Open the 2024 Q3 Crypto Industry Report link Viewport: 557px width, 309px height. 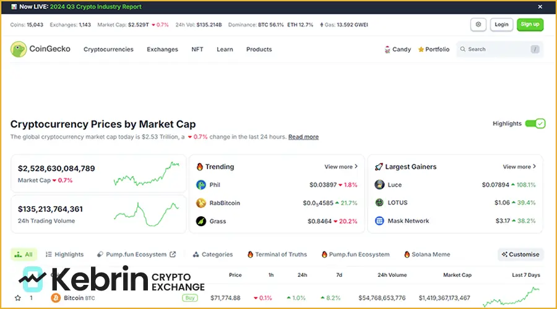[95, 7]
